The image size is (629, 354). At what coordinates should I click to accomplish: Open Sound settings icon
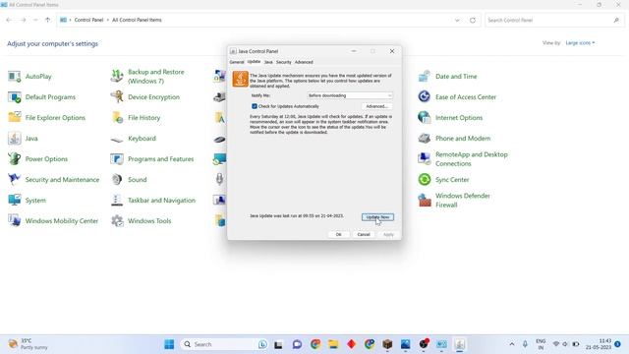[x=117, y=179]
